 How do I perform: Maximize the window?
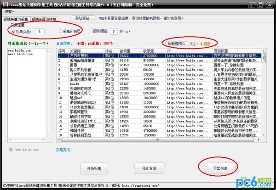(x=260, y=5)
